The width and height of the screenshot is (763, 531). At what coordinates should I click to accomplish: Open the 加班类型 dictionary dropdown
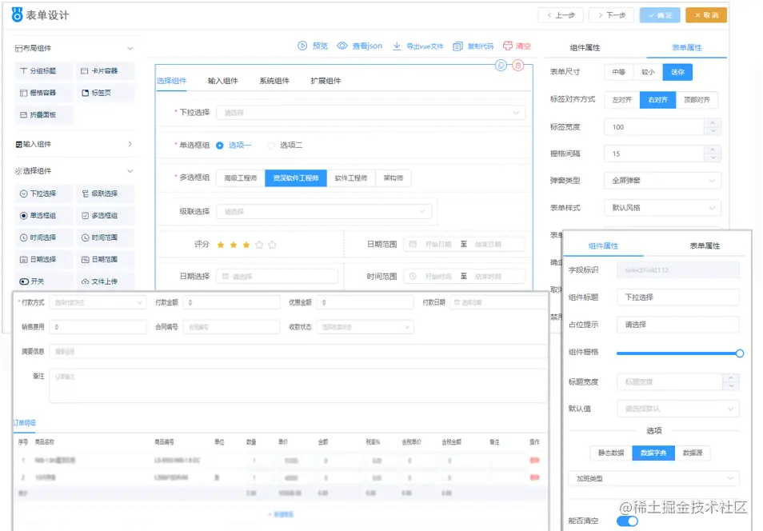pos(654,478)
